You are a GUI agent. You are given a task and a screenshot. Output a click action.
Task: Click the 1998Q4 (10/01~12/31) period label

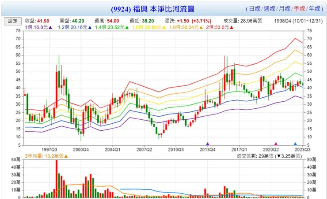point(298,21)
